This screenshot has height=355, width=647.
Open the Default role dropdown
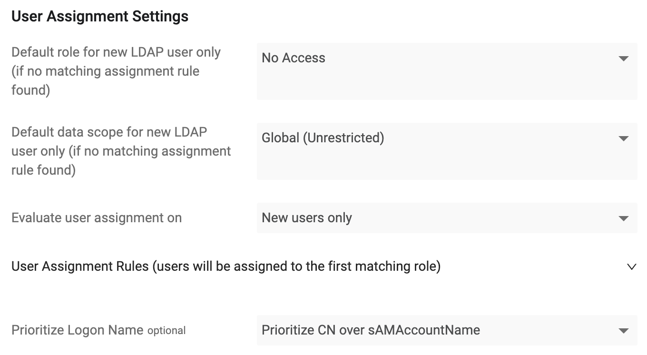point(447,71)
